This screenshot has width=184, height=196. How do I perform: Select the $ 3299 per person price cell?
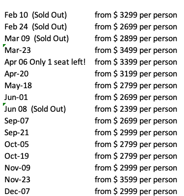136,15
